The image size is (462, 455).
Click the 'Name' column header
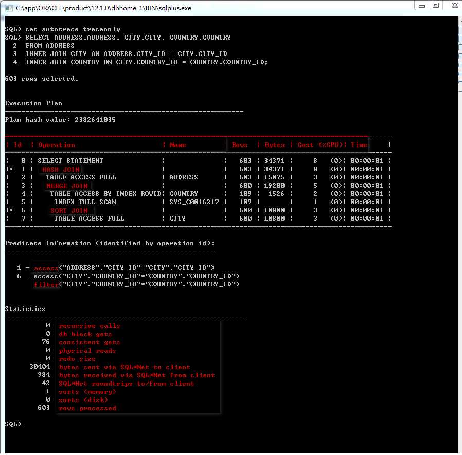(177, 145)
